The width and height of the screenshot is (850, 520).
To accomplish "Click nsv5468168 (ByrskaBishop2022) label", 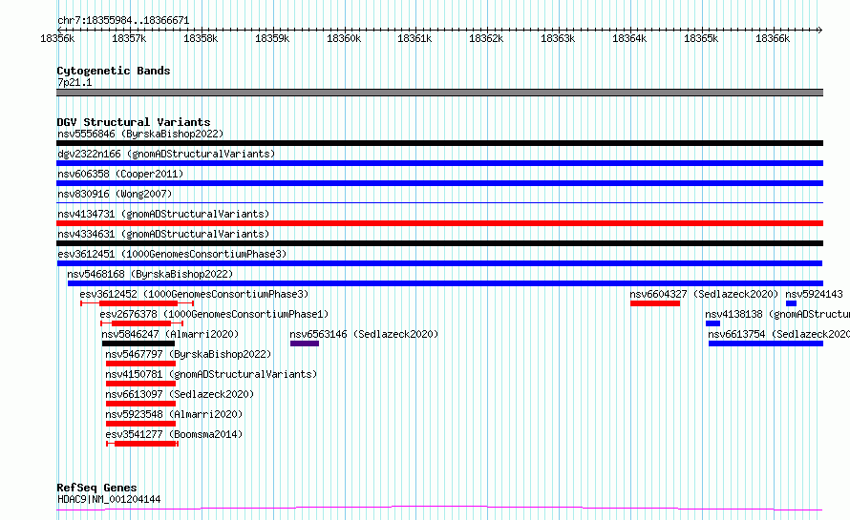I will (150, 274).
